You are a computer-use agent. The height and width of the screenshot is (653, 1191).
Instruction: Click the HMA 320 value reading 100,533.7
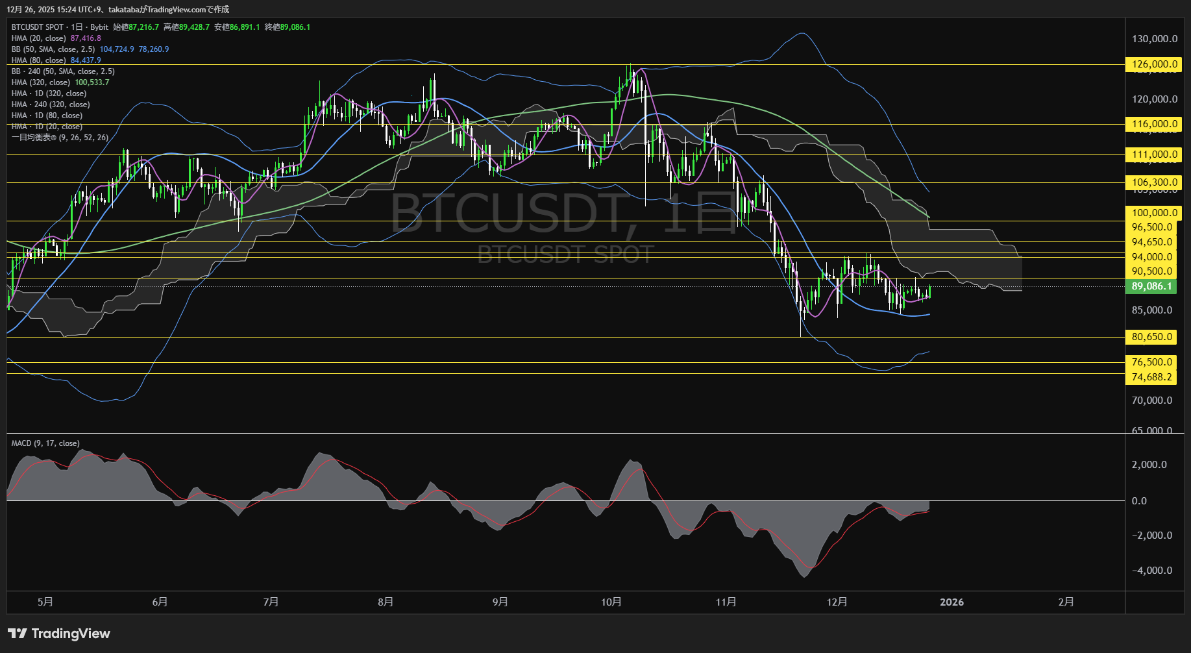pos(92,82)
